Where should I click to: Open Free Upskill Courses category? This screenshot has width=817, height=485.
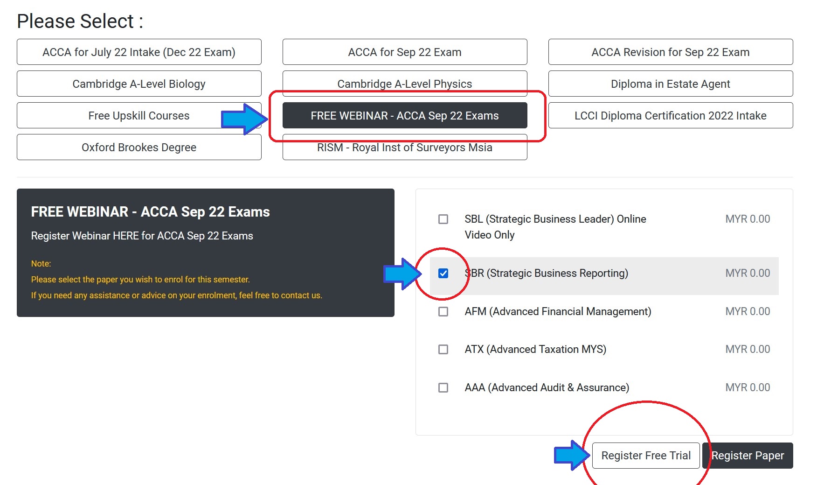(139, 115)
